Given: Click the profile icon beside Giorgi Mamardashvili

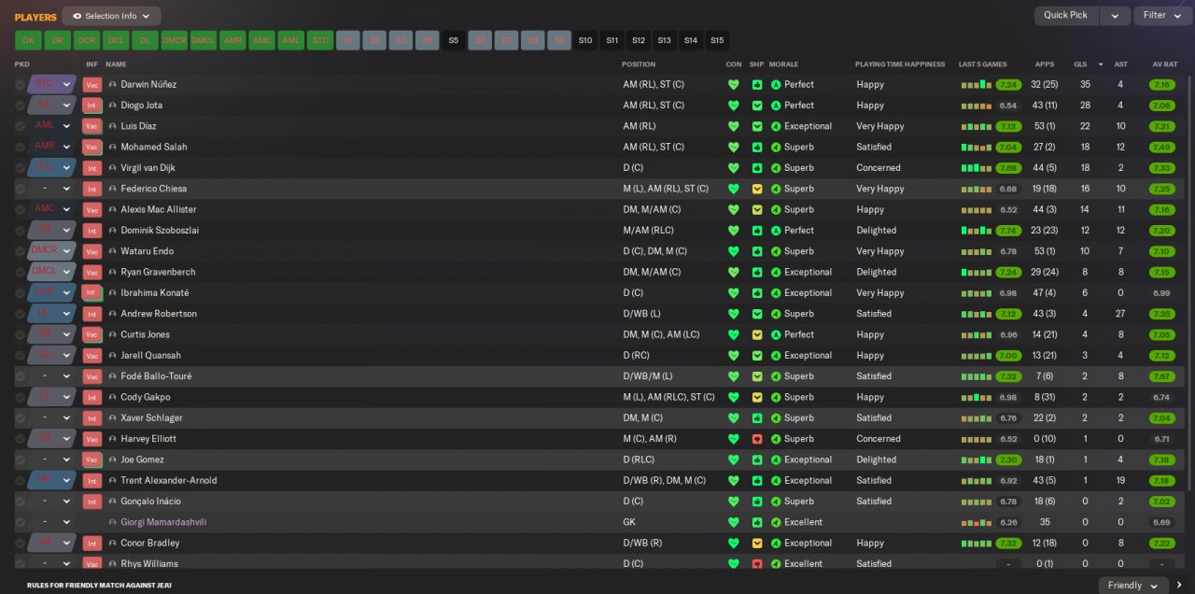Looking at the screenshot, I should 113,522.
